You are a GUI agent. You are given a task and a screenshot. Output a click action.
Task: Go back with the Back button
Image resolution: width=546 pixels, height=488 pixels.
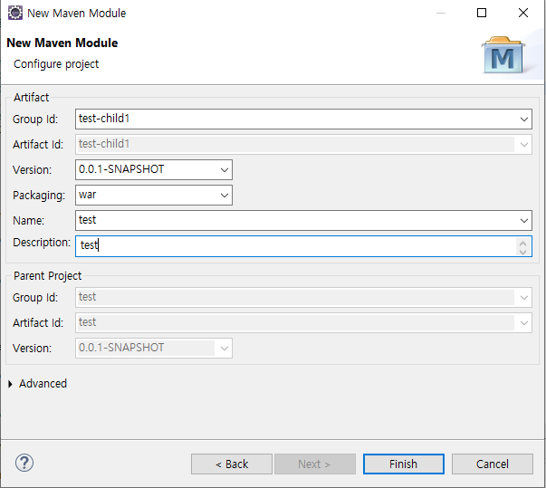pos(232,464)
